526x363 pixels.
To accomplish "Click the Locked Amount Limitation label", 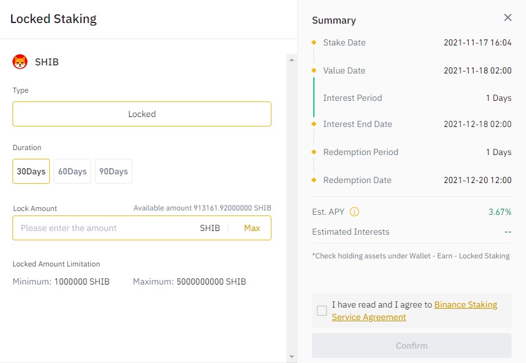I will (56, 264).
